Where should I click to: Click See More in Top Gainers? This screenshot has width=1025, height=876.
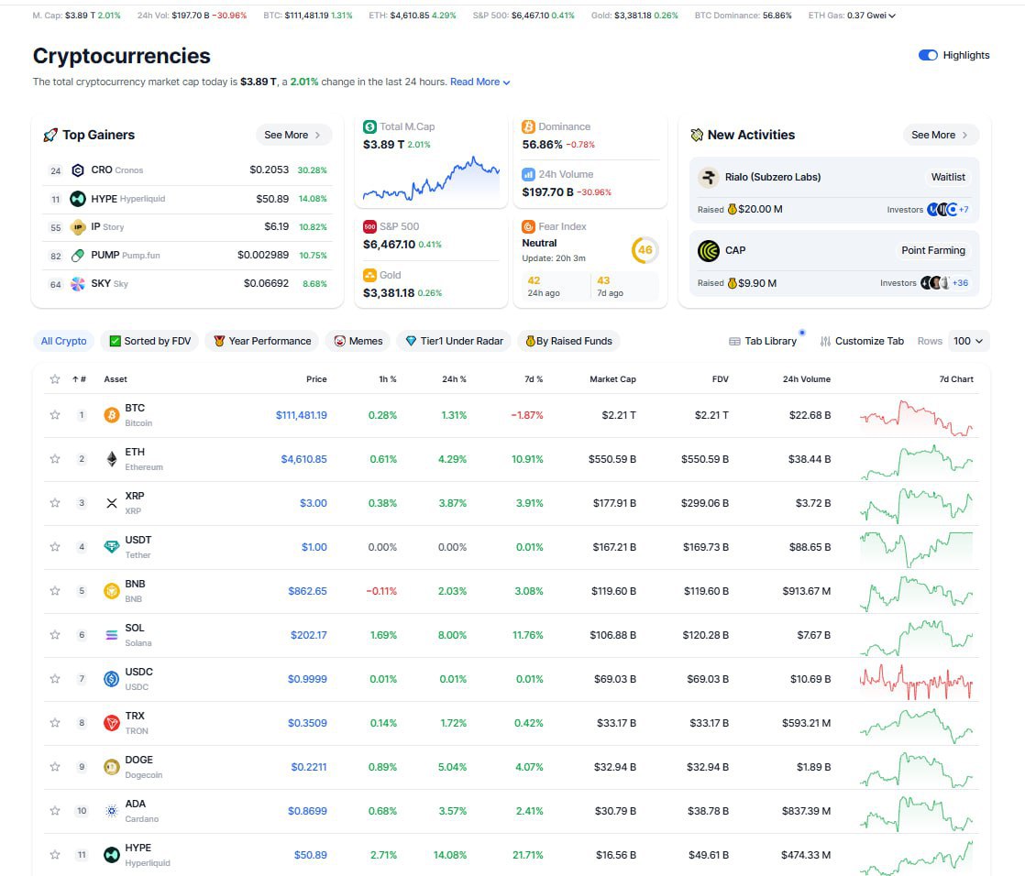pyautogui.click(x=292, y=135)
